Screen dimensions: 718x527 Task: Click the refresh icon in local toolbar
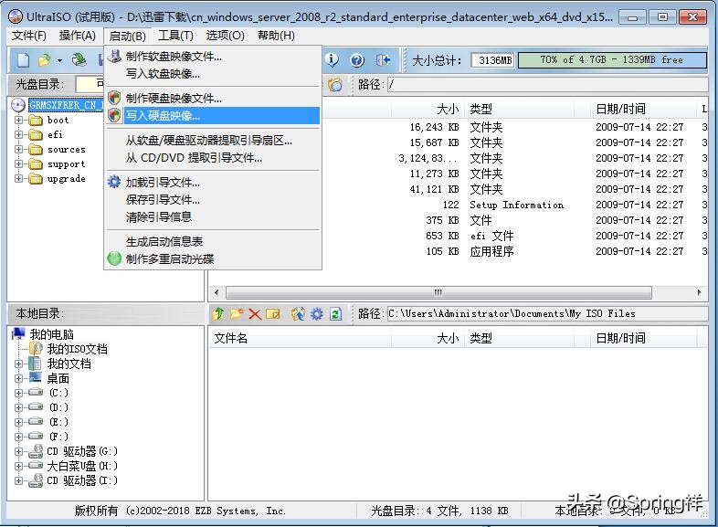pos(335,313)
